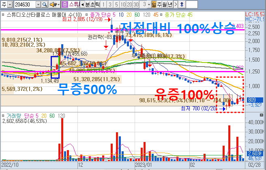Click the 98,615,523(21.5%) volume profile bar label
Viewport: 266px width, 170px height.
tap(162, 100)
